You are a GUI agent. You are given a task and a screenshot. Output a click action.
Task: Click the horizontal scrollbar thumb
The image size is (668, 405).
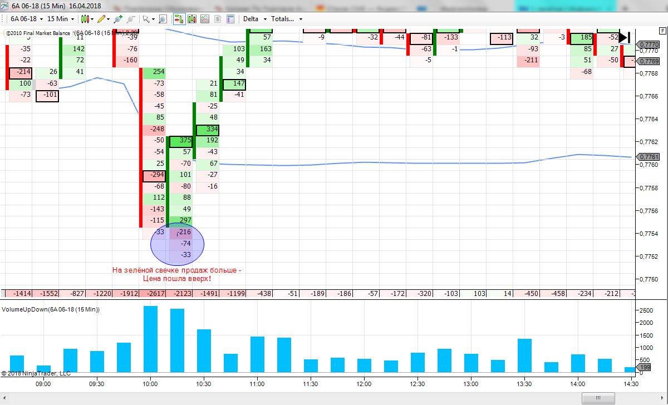point(598,398)
